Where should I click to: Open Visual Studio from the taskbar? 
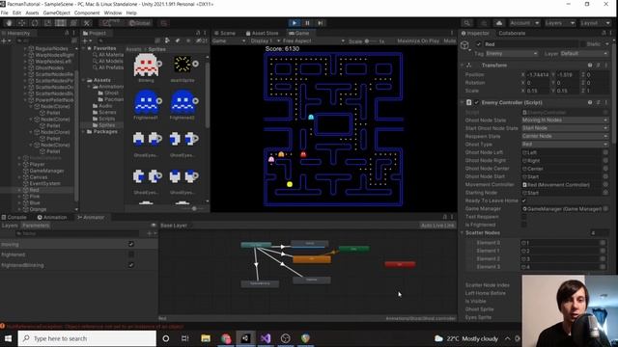266,338
